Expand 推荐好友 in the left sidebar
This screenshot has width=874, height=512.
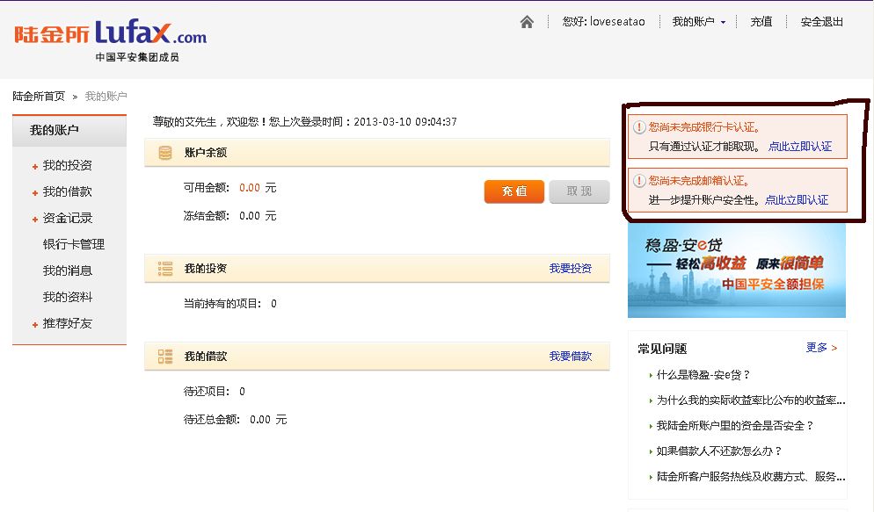(x=67, y=324)
